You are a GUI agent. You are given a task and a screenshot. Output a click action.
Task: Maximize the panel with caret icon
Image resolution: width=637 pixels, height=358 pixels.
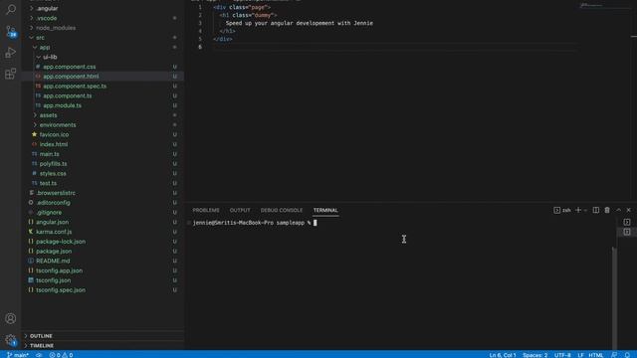618,210
